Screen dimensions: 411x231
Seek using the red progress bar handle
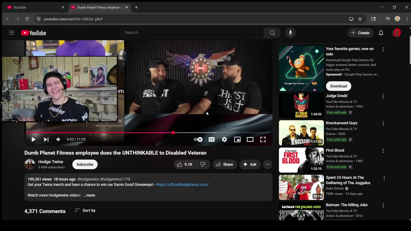point(173,133)
